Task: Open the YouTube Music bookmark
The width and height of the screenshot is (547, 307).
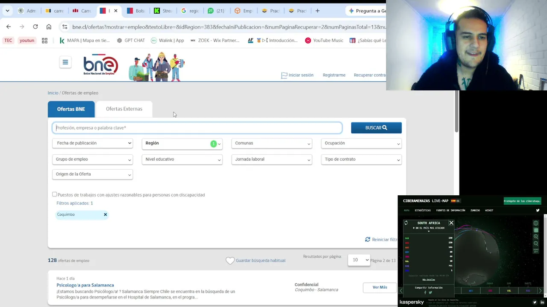Action: (x=324, y=41)
